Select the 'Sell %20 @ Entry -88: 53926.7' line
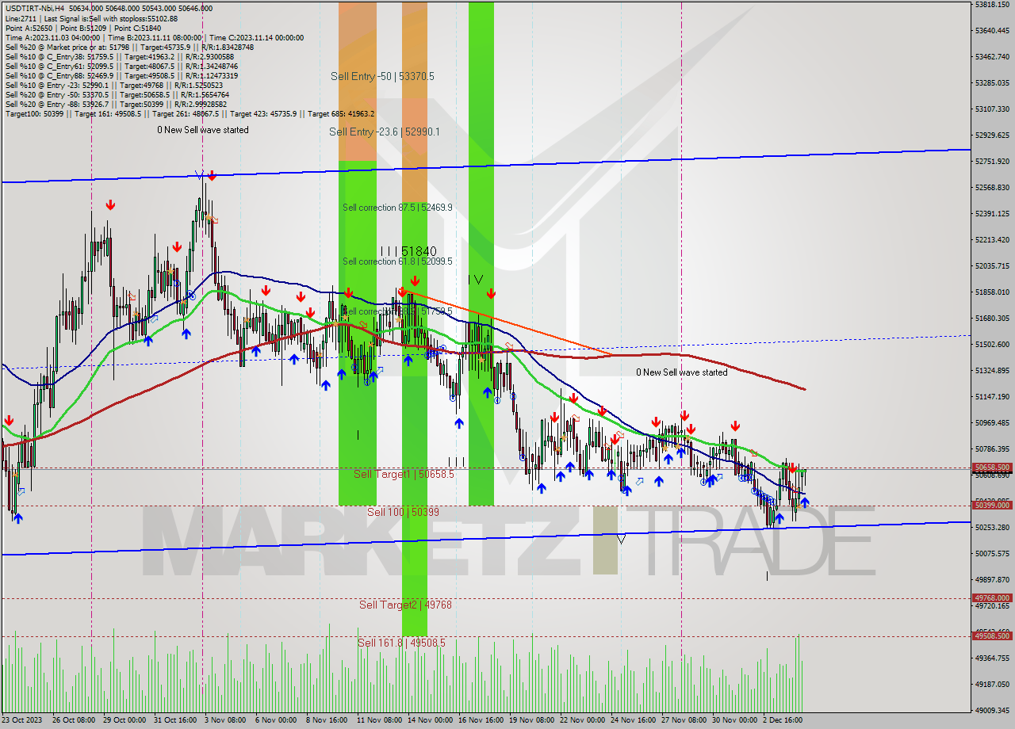This screenshot has height=729, width=1015. (x=116, y=105)
